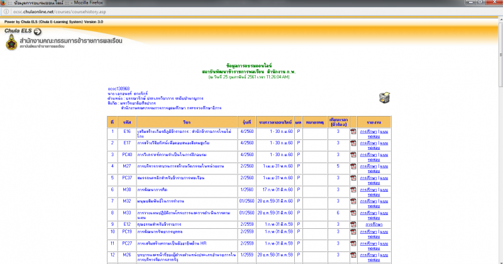Viewport: 503px width, 264px height.
Task: Click the Power by Chula ELS version text
Action: click(53, 22)
